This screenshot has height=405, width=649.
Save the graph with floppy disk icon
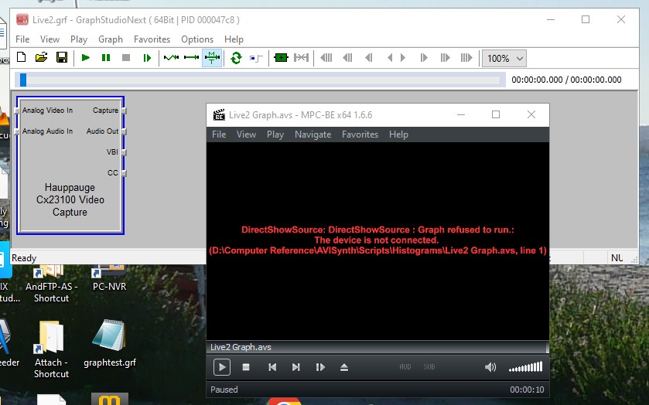(62, 57)
